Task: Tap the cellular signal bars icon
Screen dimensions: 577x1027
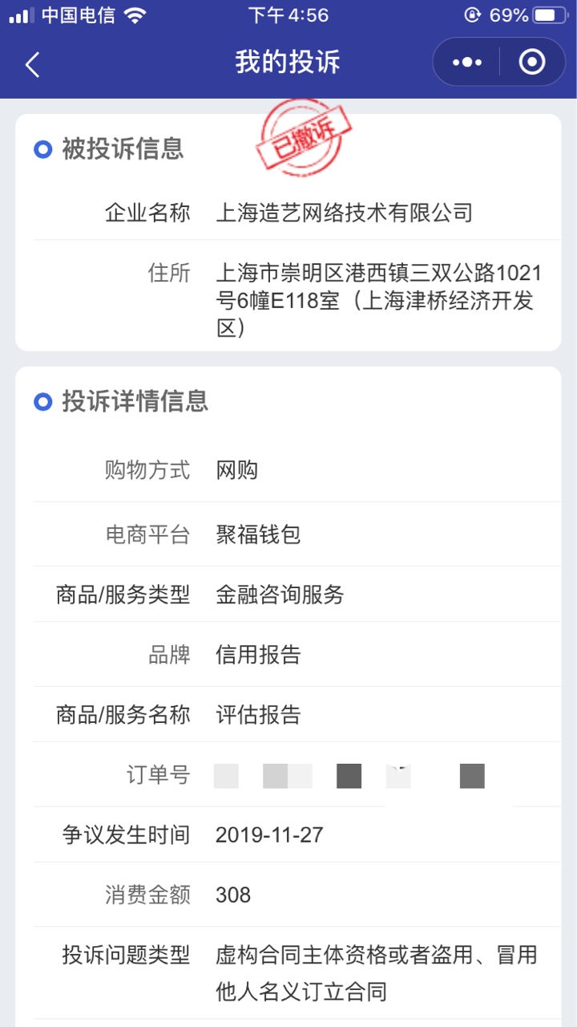Action: 22,15
